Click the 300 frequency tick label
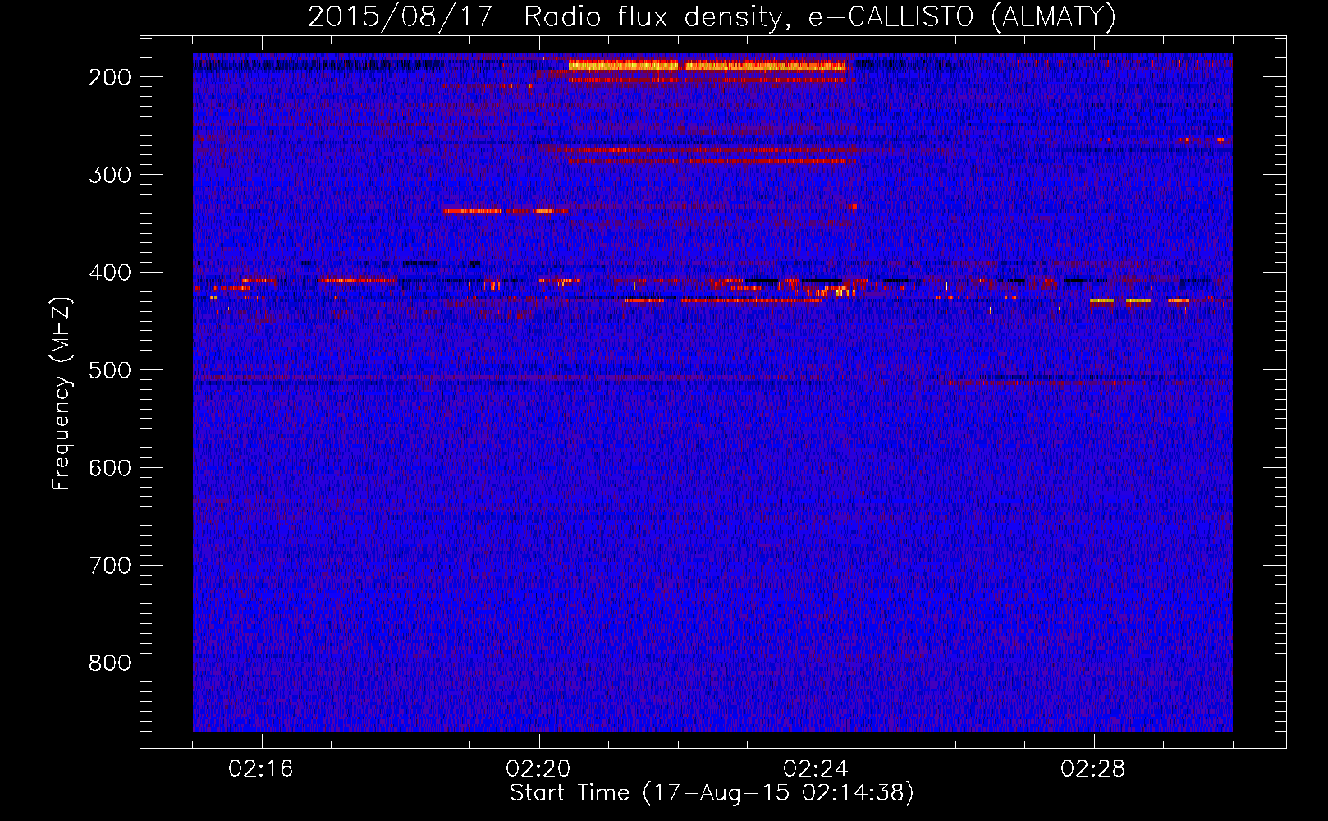 tap(110, 175)
